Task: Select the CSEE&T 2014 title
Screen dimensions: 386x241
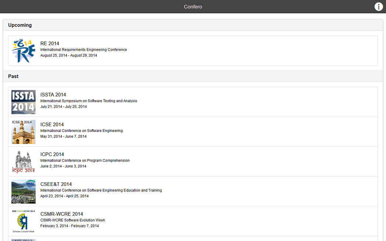Action: tap(56, 184)
